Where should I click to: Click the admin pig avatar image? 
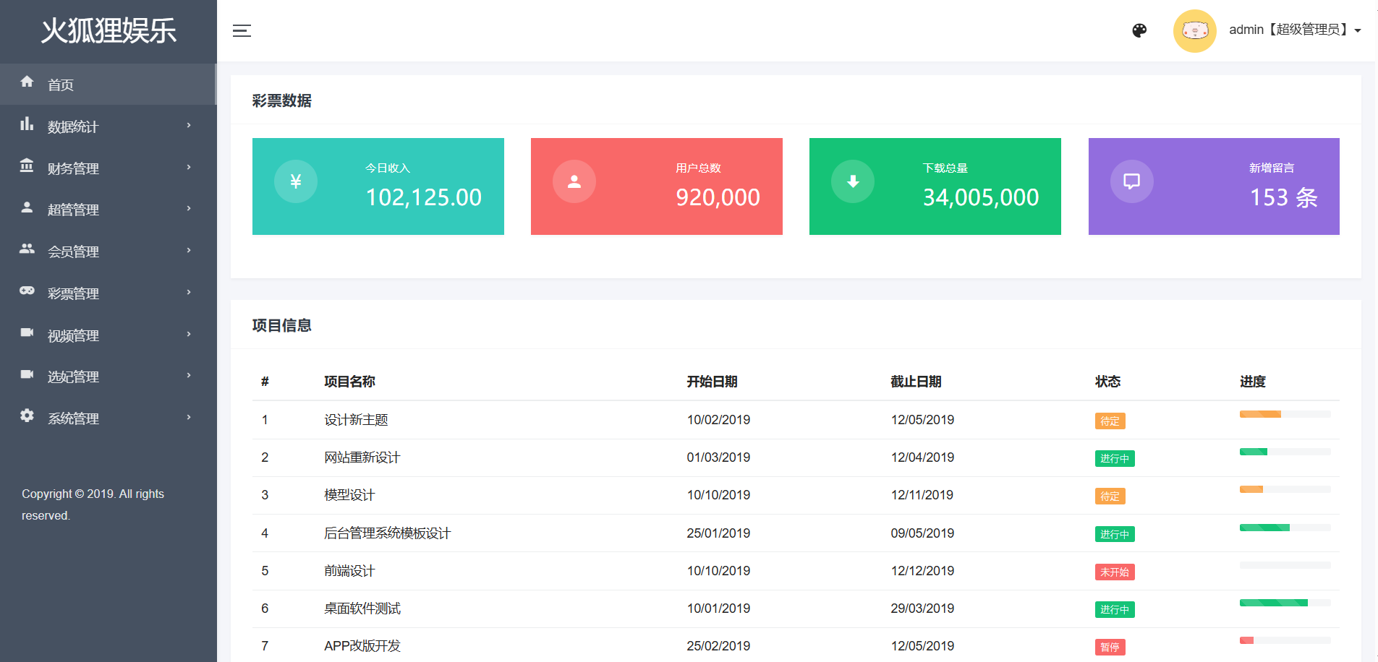[x=1194, y=30]
